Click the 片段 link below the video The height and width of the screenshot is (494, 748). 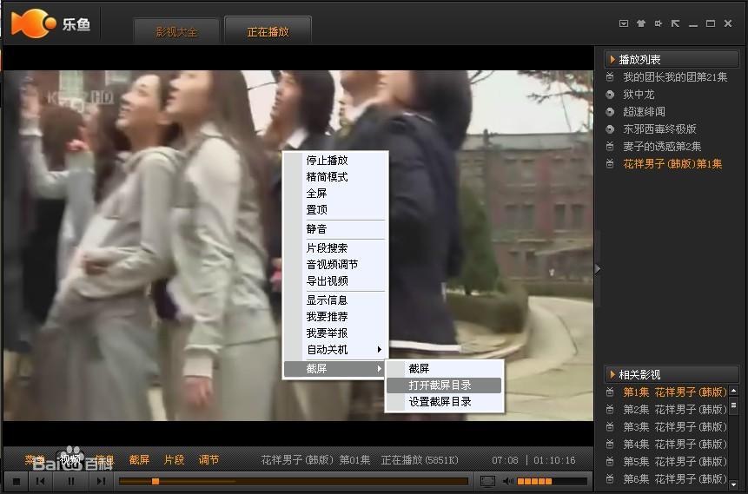pos(174,460)
